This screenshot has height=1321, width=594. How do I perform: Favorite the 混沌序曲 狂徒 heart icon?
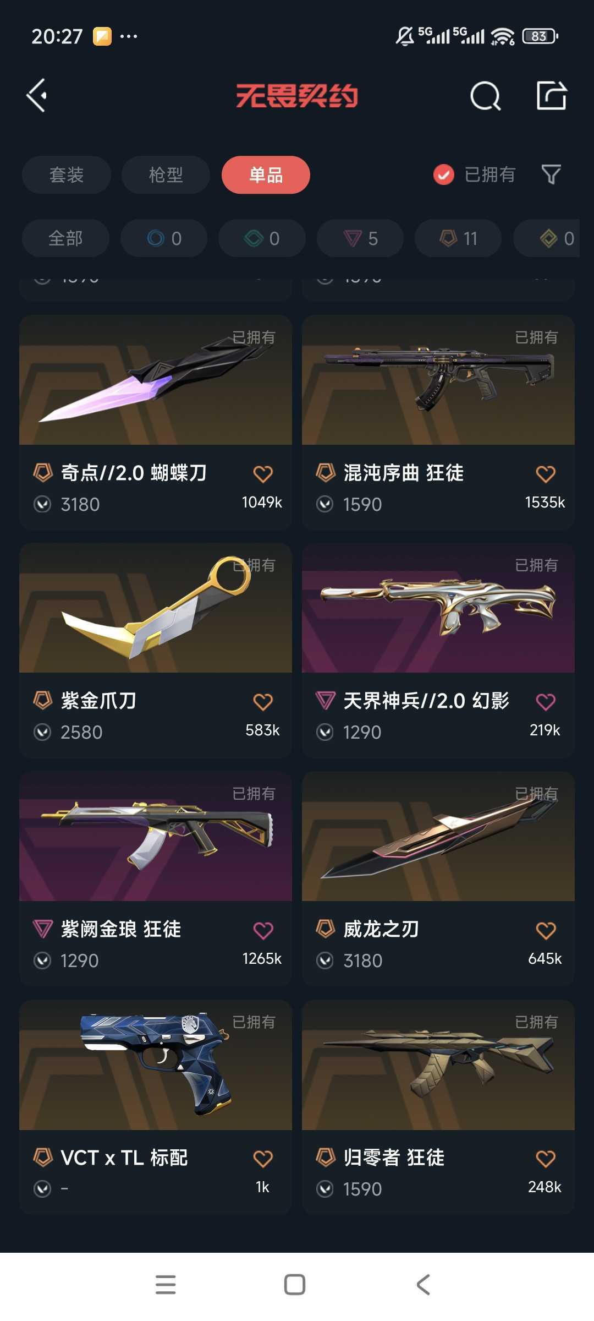546,474
